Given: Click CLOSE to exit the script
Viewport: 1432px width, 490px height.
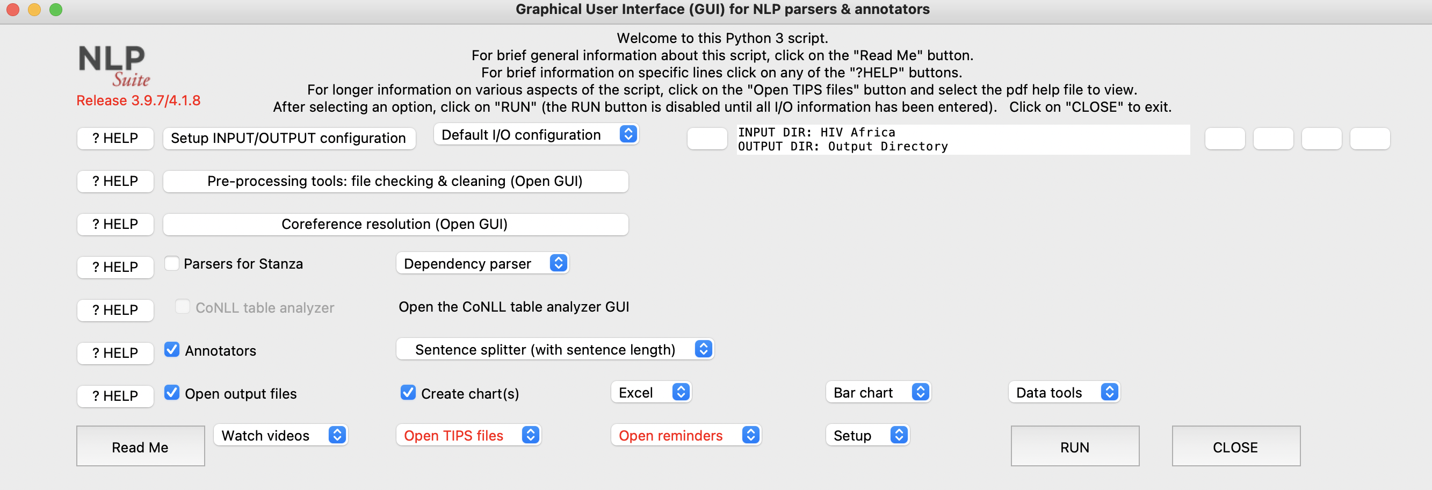Looking at the screenshot, I should [x=1235, y=446].
